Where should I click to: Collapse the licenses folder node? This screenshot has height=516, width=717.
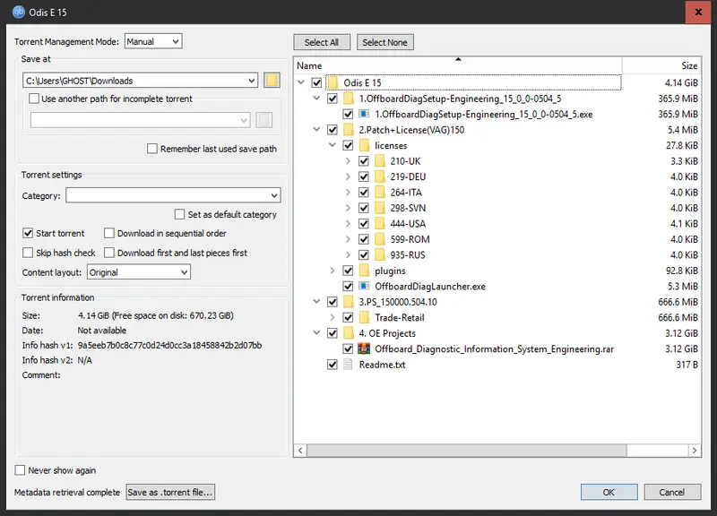tap(333, 145)
